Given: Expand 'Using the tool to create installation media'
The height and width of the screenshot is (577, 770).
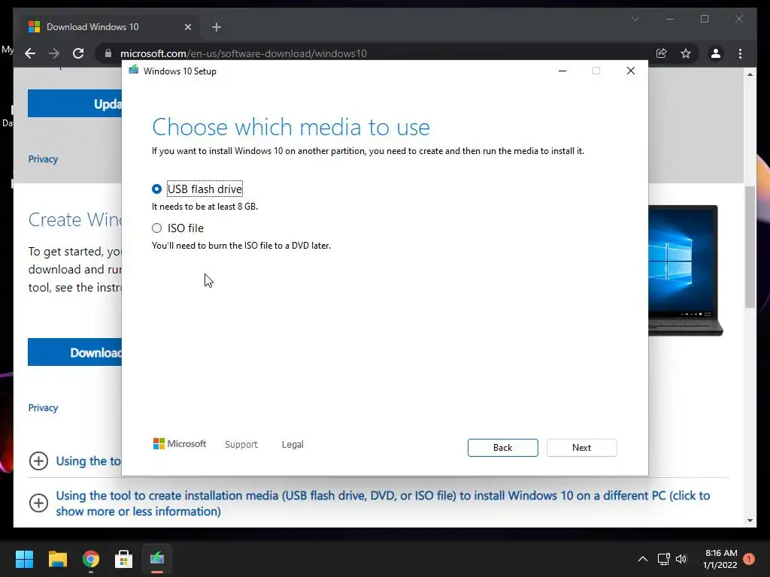Looking at the screenshot, I should click(39, 503).
